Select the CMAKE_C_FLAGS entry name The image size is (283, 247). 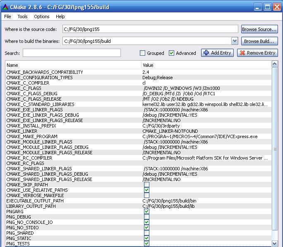coord(24,88)
